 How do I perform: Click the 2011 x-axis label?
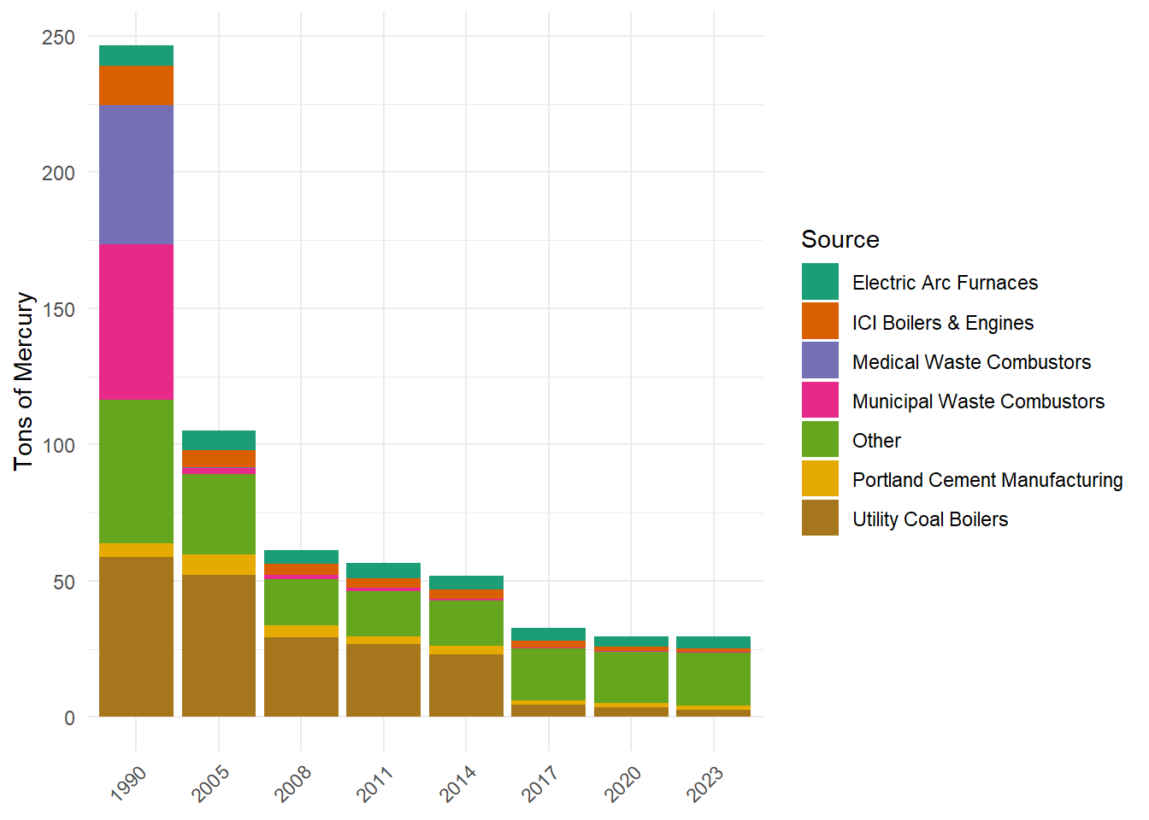pyautogui.click(x=374, y=783)
